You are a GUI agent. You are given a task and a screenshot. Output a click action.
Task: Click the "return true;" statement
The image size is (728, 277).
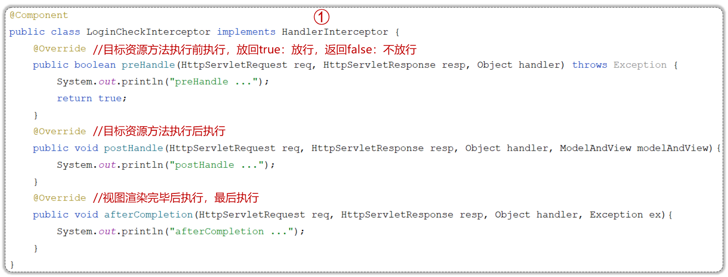(92, 98)
